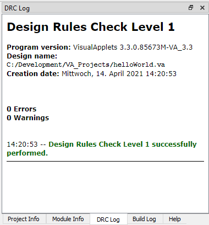The height and width of the screenshot is (225, 209).
Task: Click the green 'successfully performed' message
Action: [x=102, y=148]
